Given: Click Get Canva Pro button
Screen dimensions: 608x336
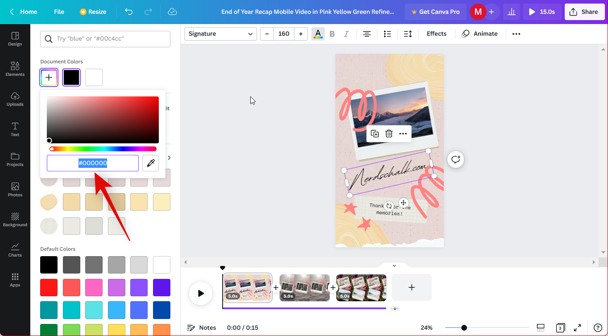Looking at the screenshot, I should pos(435,12).
